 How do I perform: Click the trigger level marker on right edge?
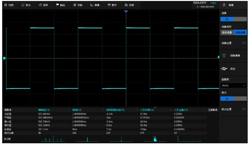218,57
